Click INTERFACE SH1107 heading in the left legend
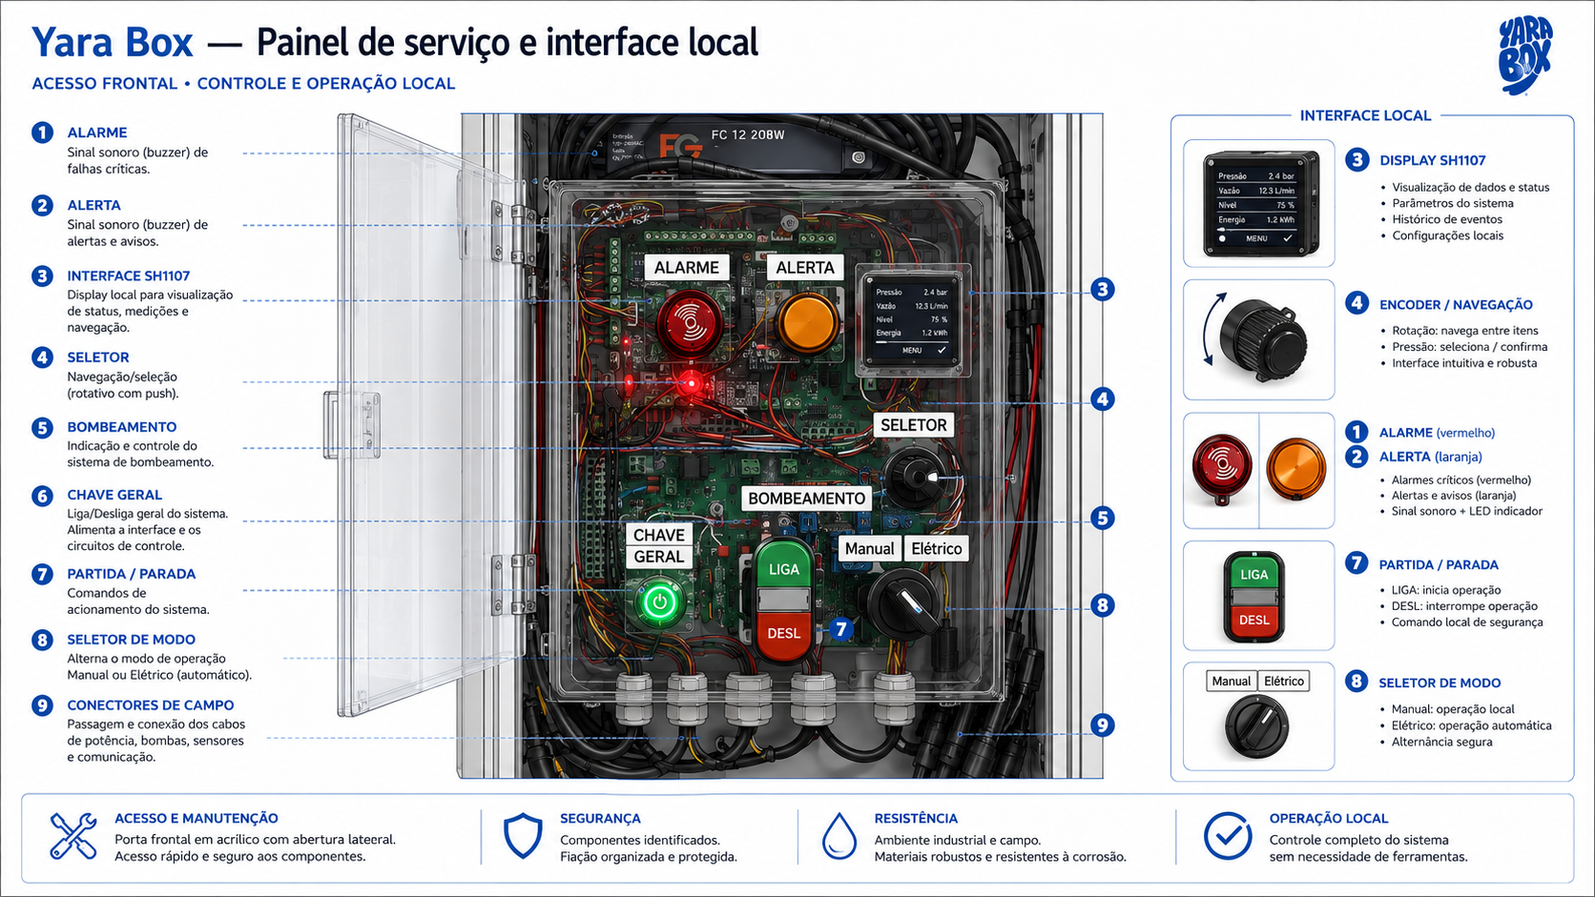The image size is (1595, 897). tap(129, 275)
